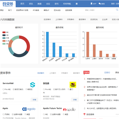Viewport: 119px width, 119px height.
Task: Click the keyword search input field
Action: (x=100, y=10)
